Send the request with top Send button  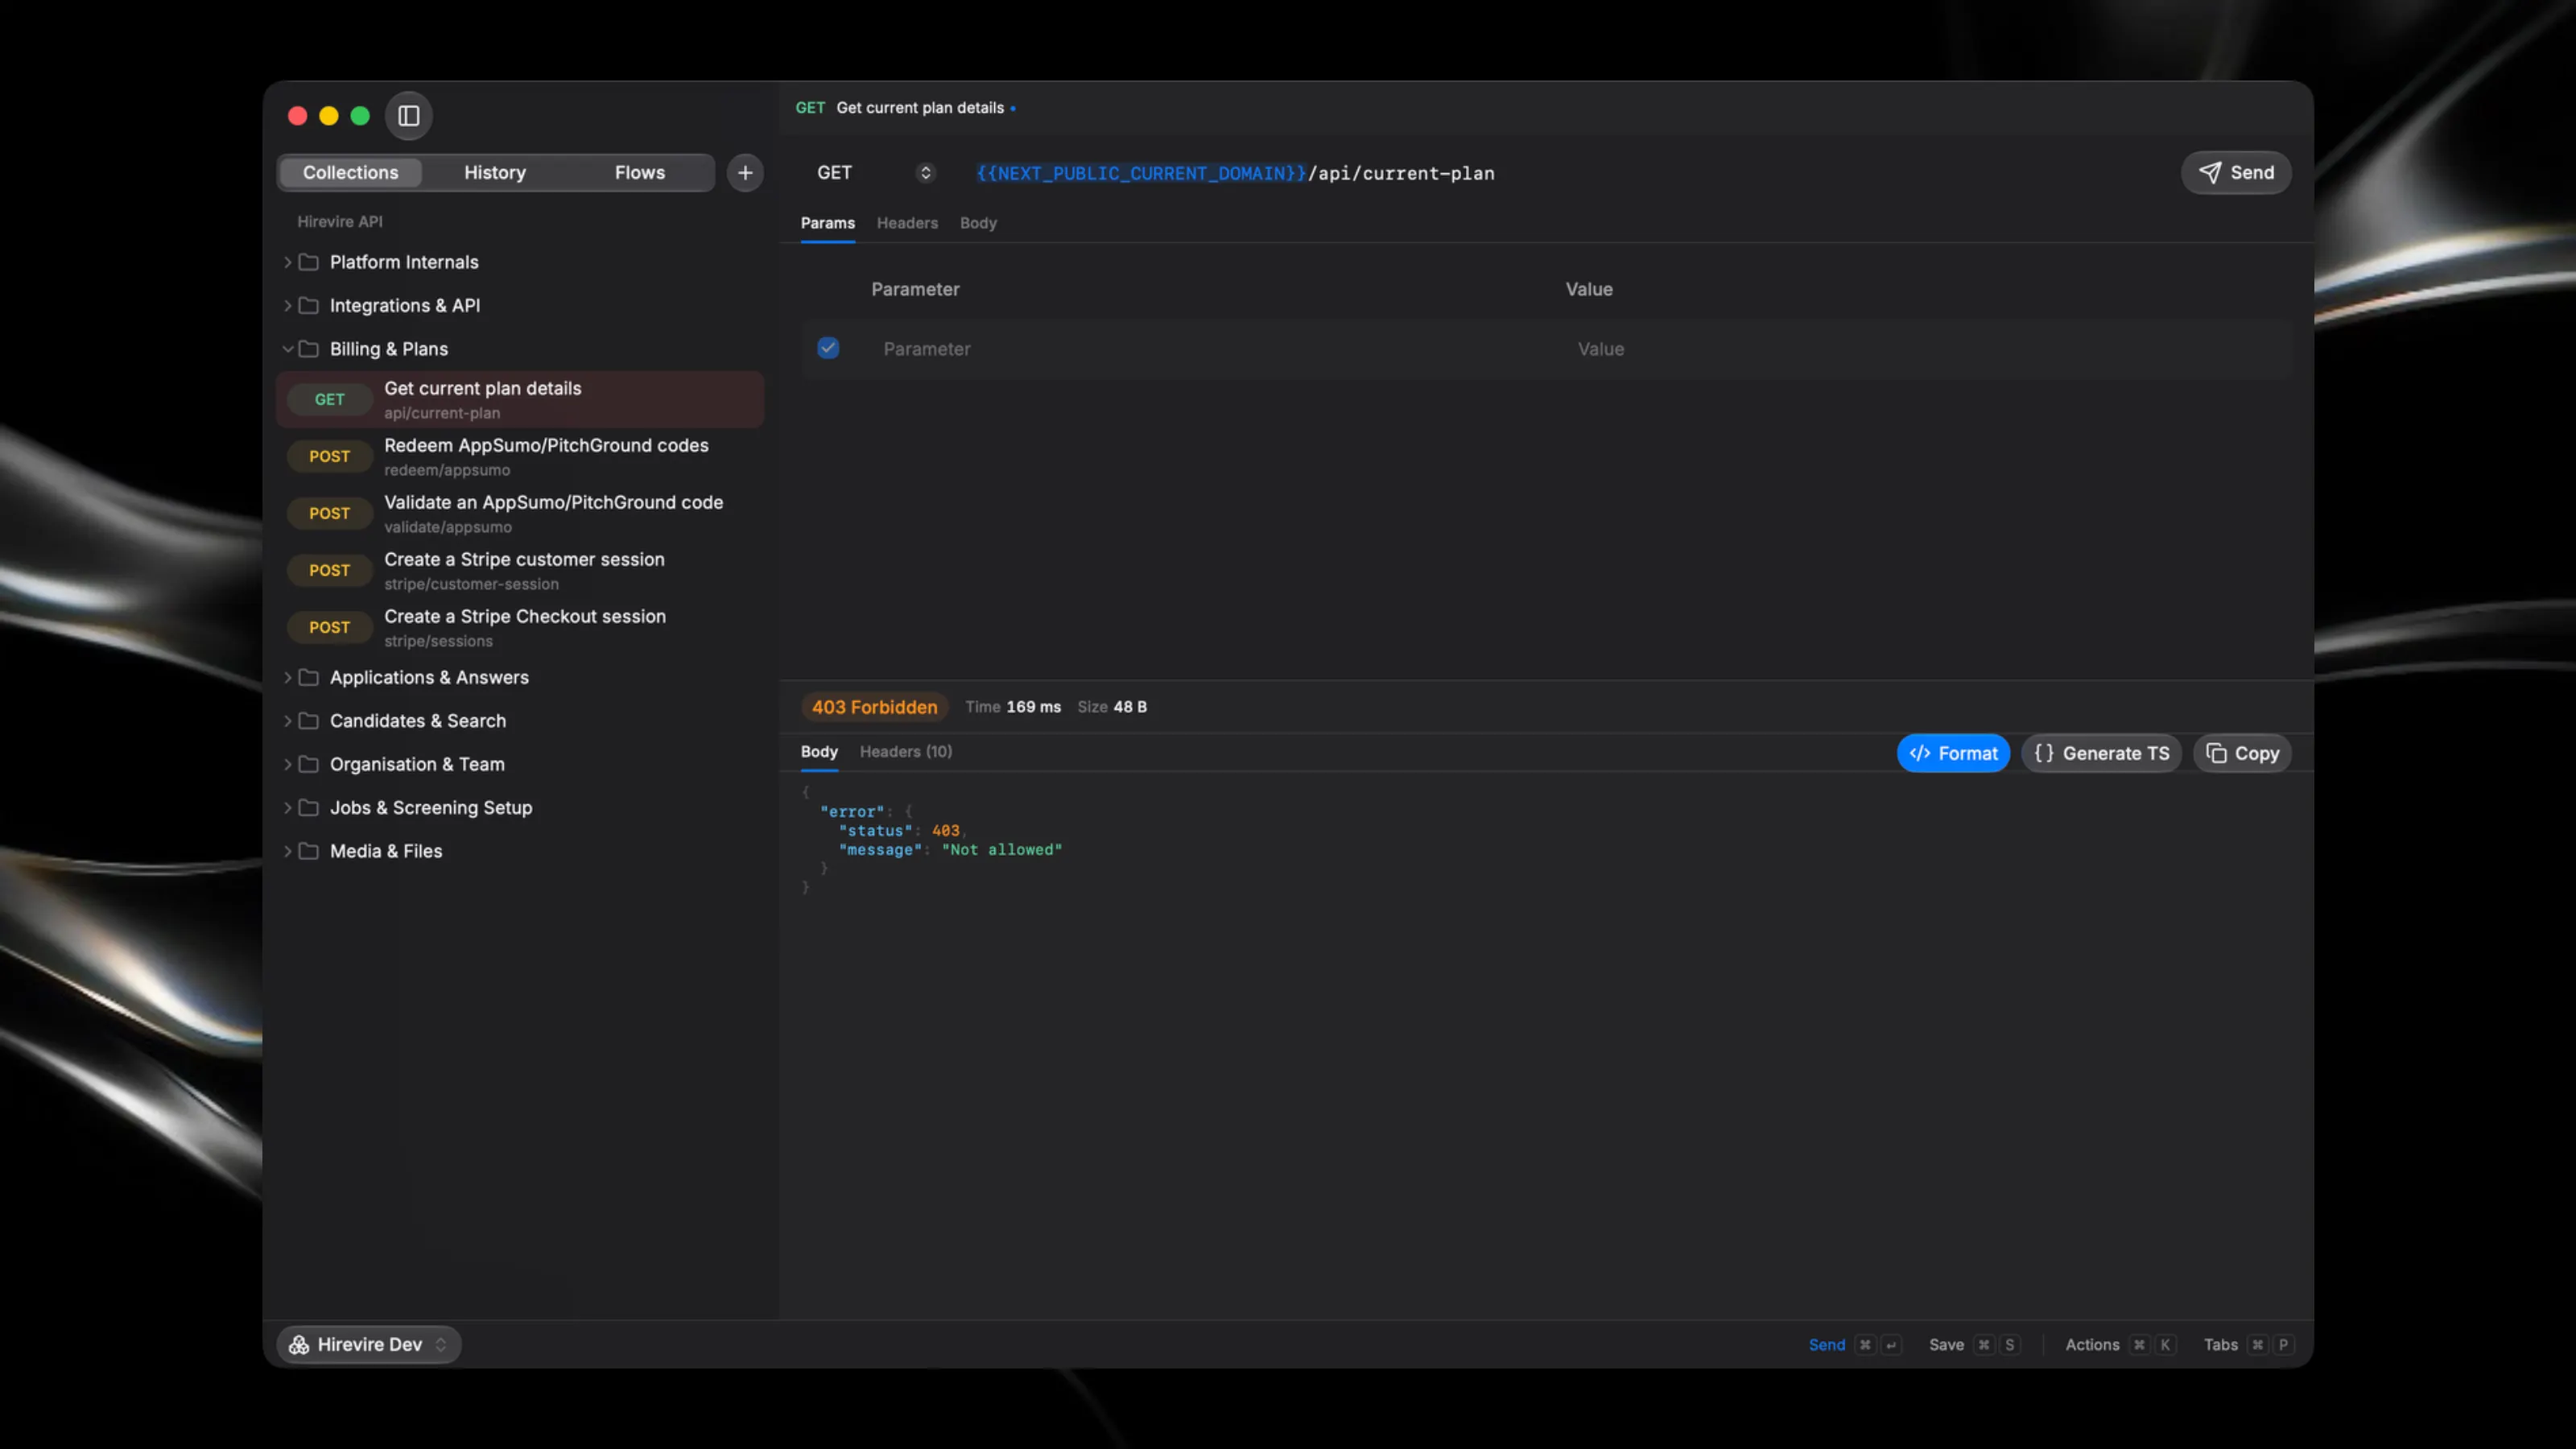tap(2236, 172)
